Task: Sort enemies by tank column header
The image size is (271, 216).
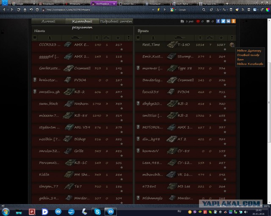Action: tap(180, 38)
